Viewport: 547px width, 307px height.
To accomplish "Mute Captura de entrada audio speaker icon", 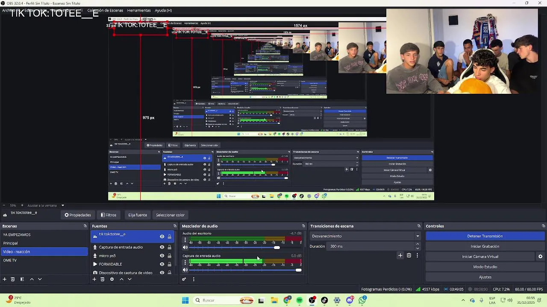I will pyautogui.click(x=185, y=270).
